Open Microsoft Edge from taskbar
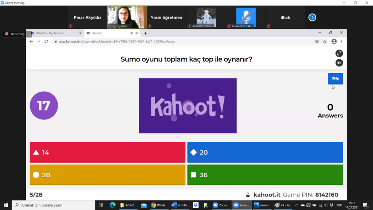The height and width of the screenshot is (210, 373). [x=113, y=205]
